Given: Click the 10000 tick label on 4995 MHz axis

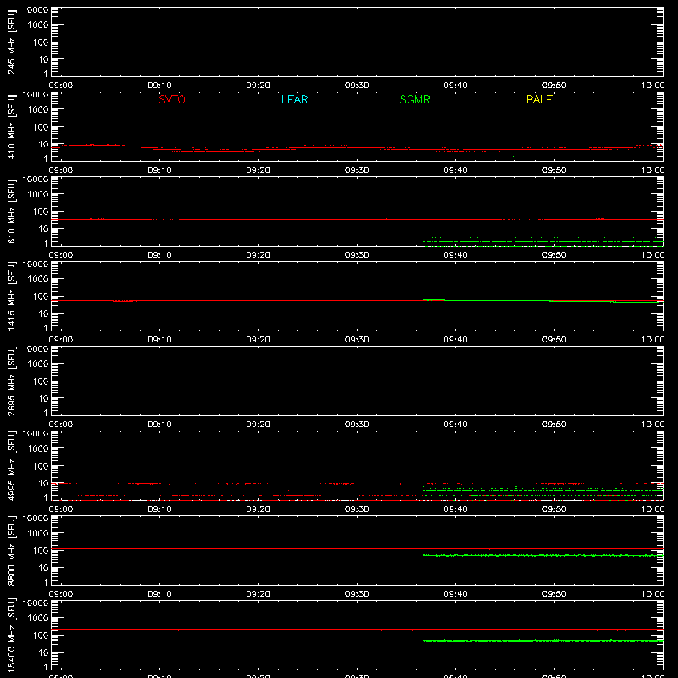Looking at the screenshot, I should [36, 434].
